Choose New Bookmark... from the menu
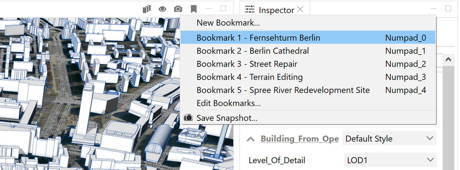Viewport: 460px width, 170px height. (308, 23)
